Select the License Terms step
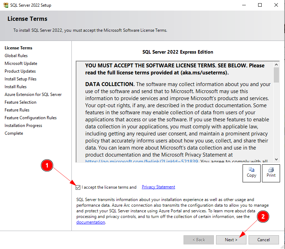 tap(18, 48)
